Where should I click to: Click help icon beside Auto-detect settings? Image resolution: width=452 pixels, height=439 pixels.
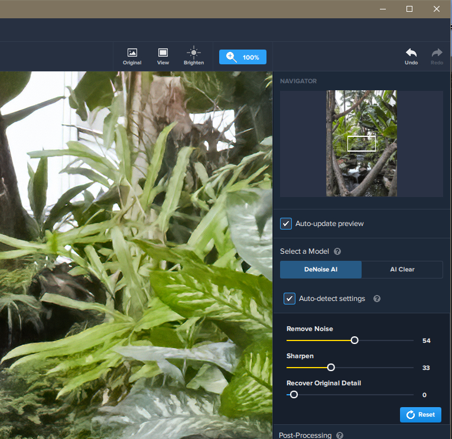(377, 299)
